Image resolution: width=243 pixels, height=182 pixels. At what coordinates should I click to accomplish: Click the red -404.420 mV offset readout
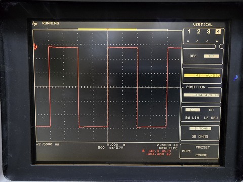click(158, 154)
